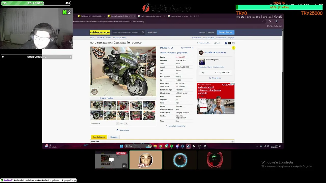This screenshot has width=326, height=183.
Task: Click the YAYINDA screen share preview
Action: pyautogui.click(x=111, y=160)
